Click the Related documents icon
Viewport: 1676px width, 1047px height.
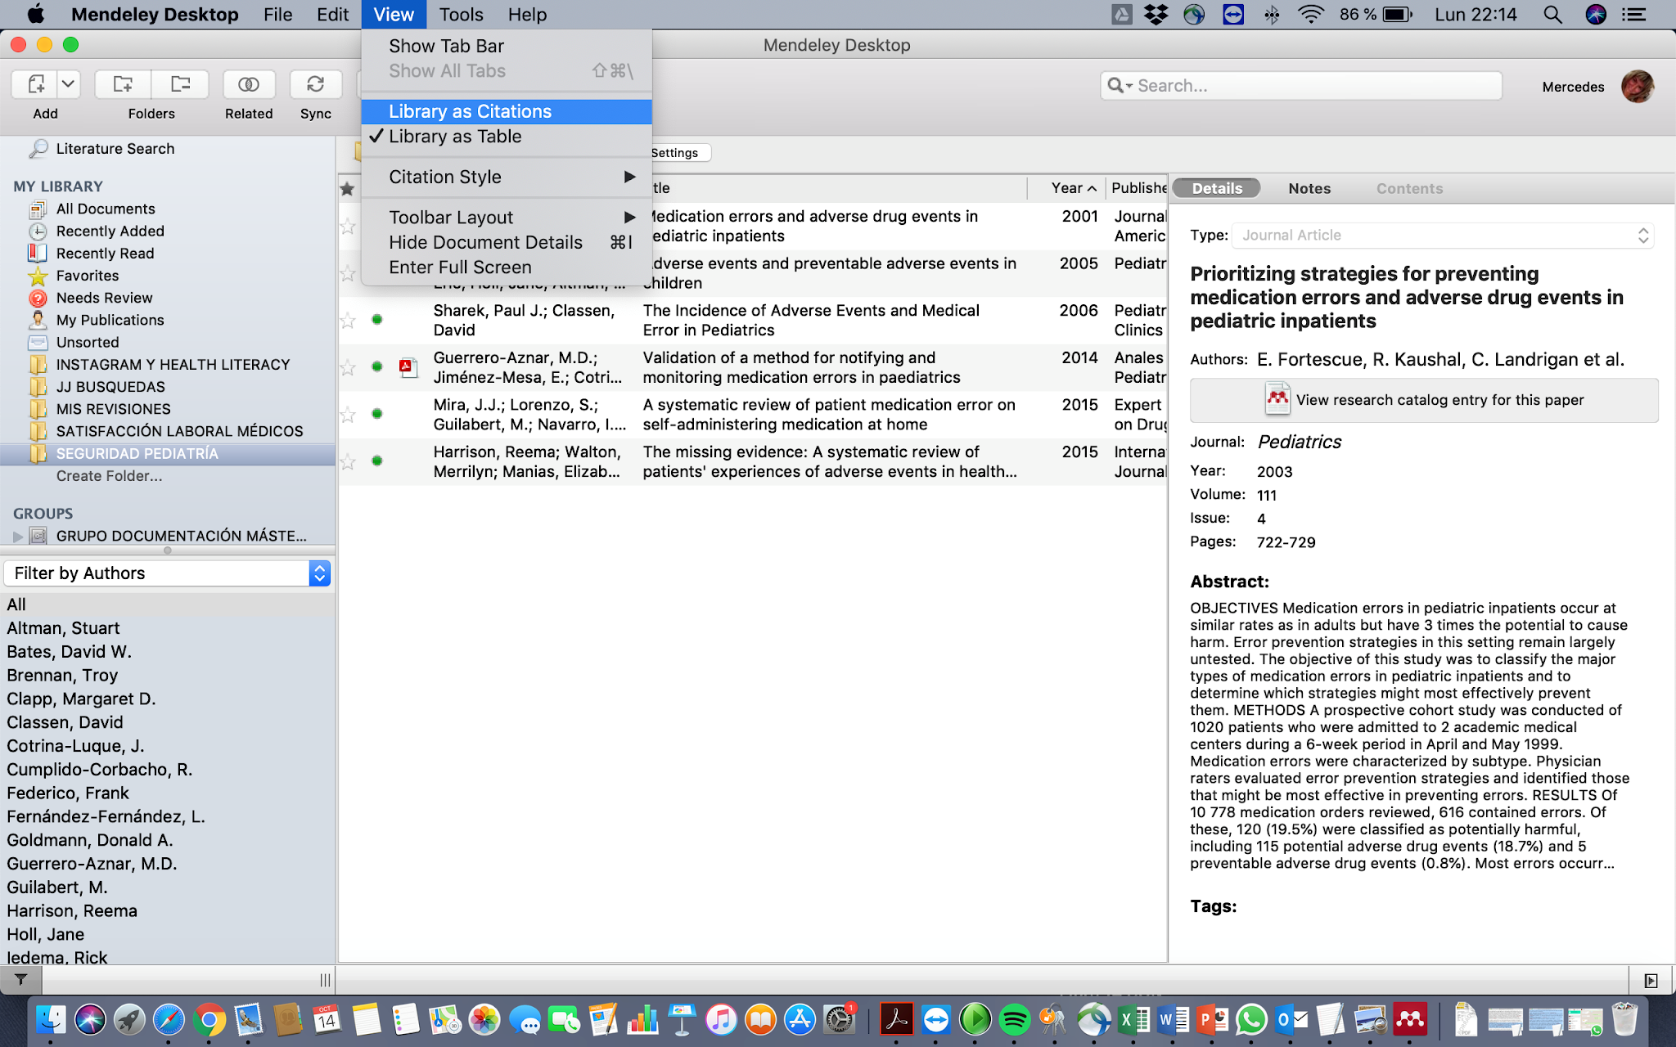(249, 84)
